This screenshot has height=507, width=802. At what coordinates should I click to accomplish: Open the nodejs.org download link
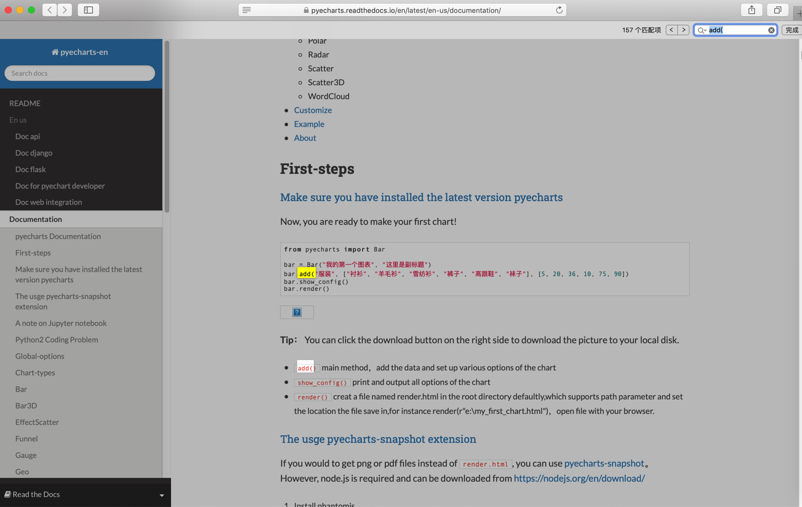(579, 478)
